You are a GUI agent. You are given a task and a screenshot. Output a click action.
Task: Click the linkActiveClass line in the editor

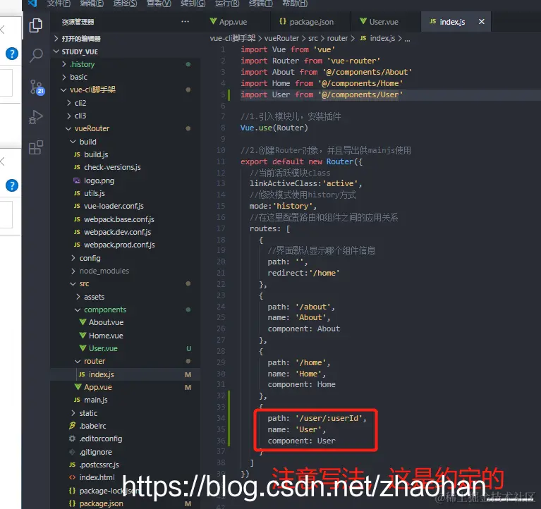305,183
